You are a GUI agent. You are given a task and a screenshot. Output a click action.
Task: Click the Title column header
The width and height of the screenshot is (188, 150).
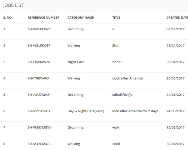point(116,18)
